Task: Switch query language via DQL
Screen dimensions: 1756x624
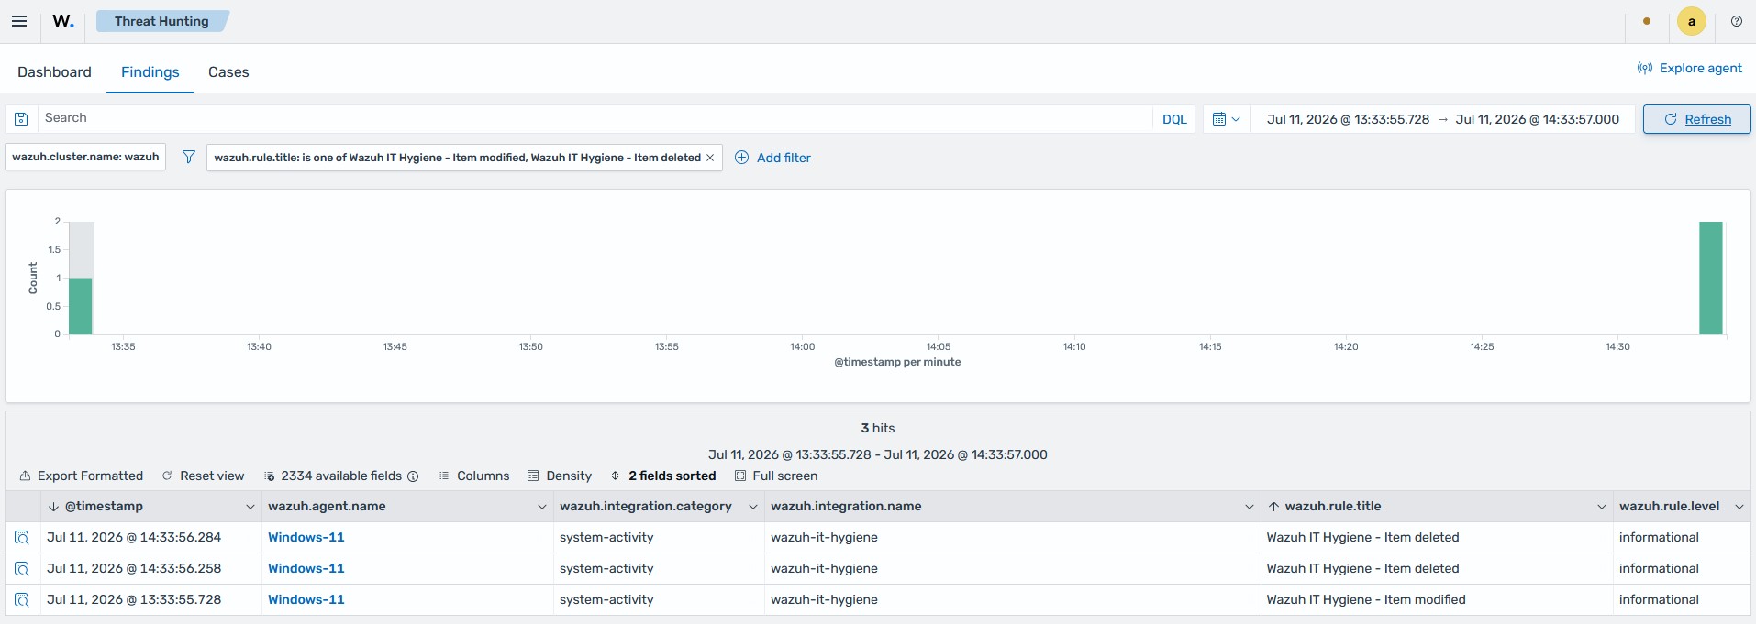Action: [x=1174, y=119]
